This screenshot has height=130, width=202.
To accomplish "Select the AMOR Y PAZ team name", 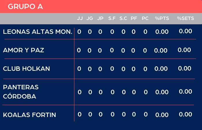I will coord(23,50).
